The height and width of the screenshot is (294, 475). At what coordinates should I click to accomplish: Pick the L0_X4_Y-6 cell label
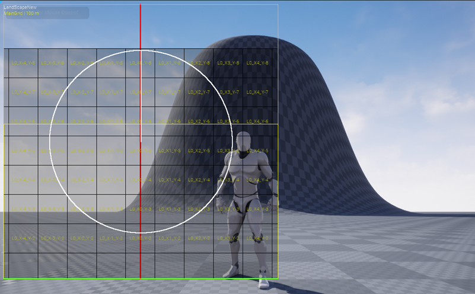[257, 122]
